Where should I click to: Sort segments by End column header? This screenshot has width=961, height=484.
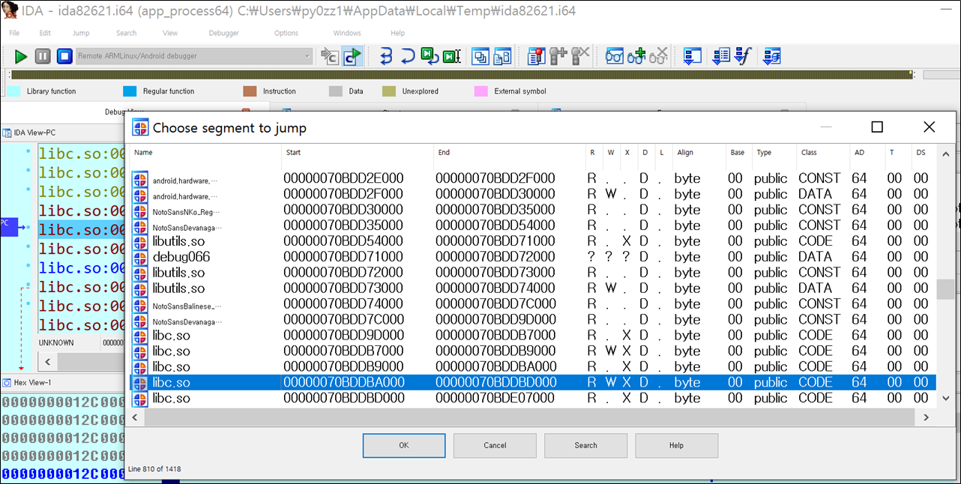(x=510, y=153)
